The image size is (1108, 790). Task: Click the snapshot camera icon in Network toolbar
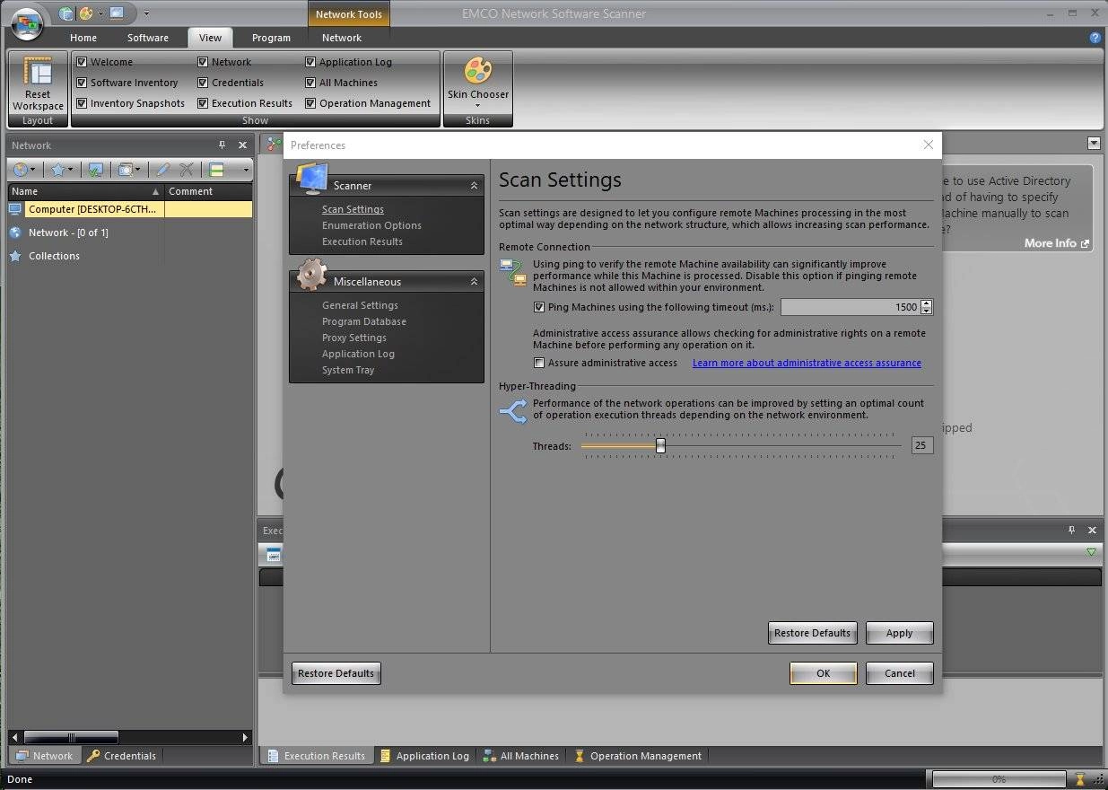[x=125, y=169]
